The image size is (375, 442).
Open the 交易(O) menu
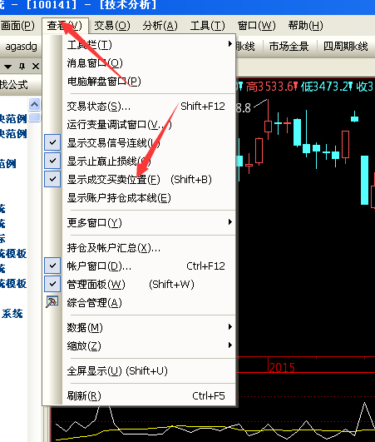click(x=112, y=26)
